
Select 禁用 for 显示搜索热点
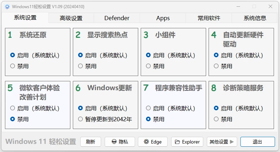[x=81, y=66]
